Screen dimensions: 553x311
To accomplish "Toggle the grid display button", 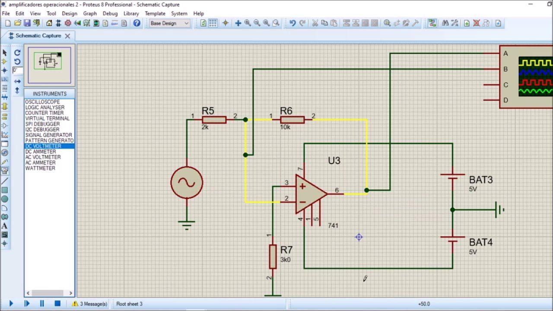I will pos(213,23).
